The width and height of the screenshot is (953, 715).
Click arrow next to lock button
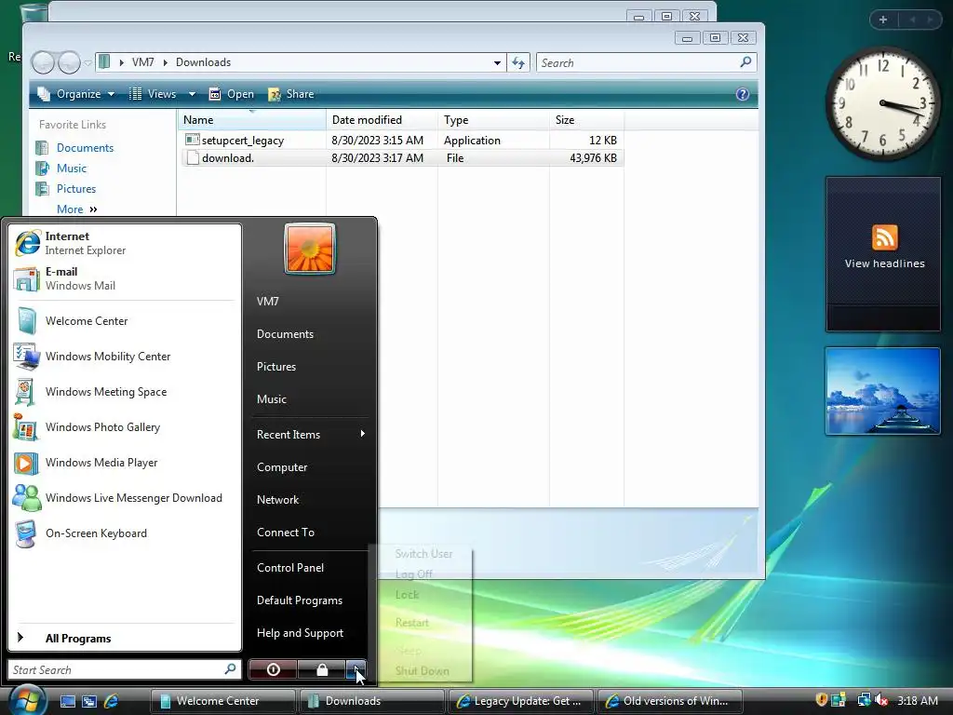click(356, 669)
